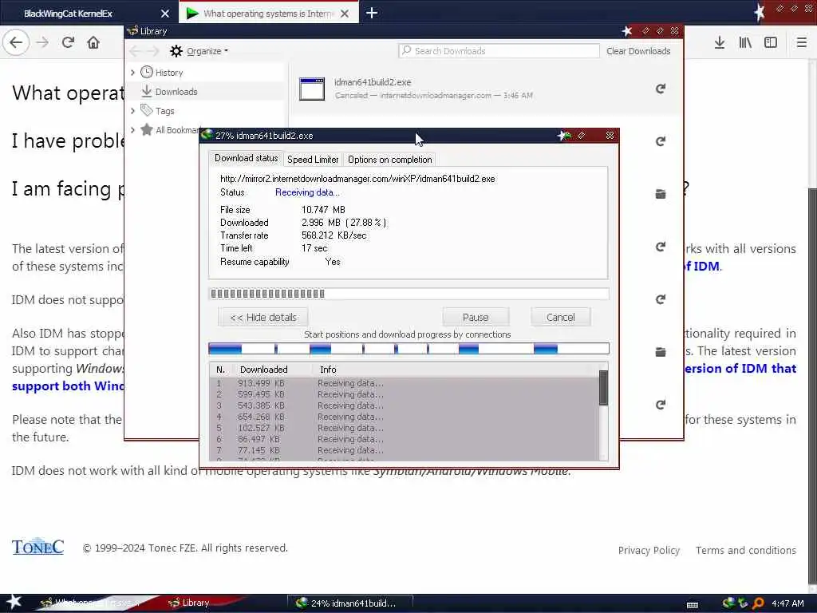This screenshot has width=817, height=613.
Task: Select History in Library sidebar
Action: click(169, 73)
